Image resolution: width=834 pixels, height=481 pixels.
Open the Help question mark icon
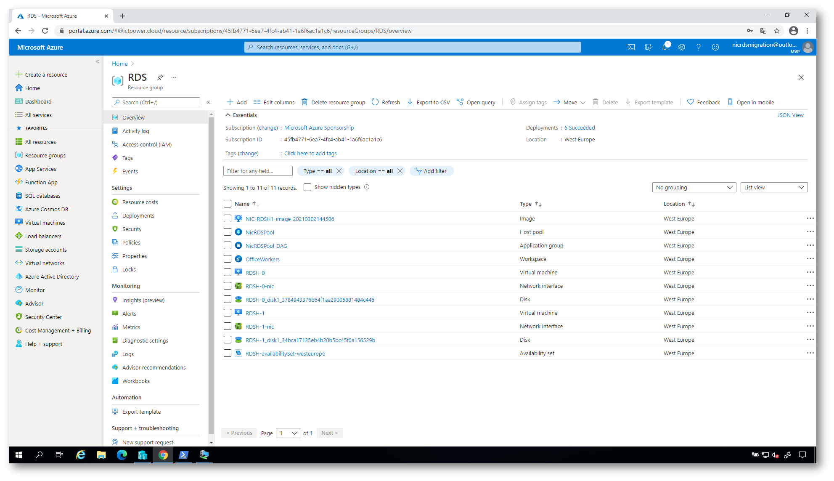pos(699,47)
